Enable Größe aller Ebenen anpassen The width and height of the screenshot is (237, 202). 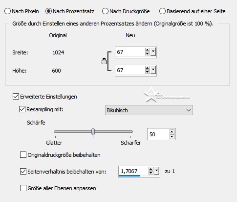[x=23, y=188]
